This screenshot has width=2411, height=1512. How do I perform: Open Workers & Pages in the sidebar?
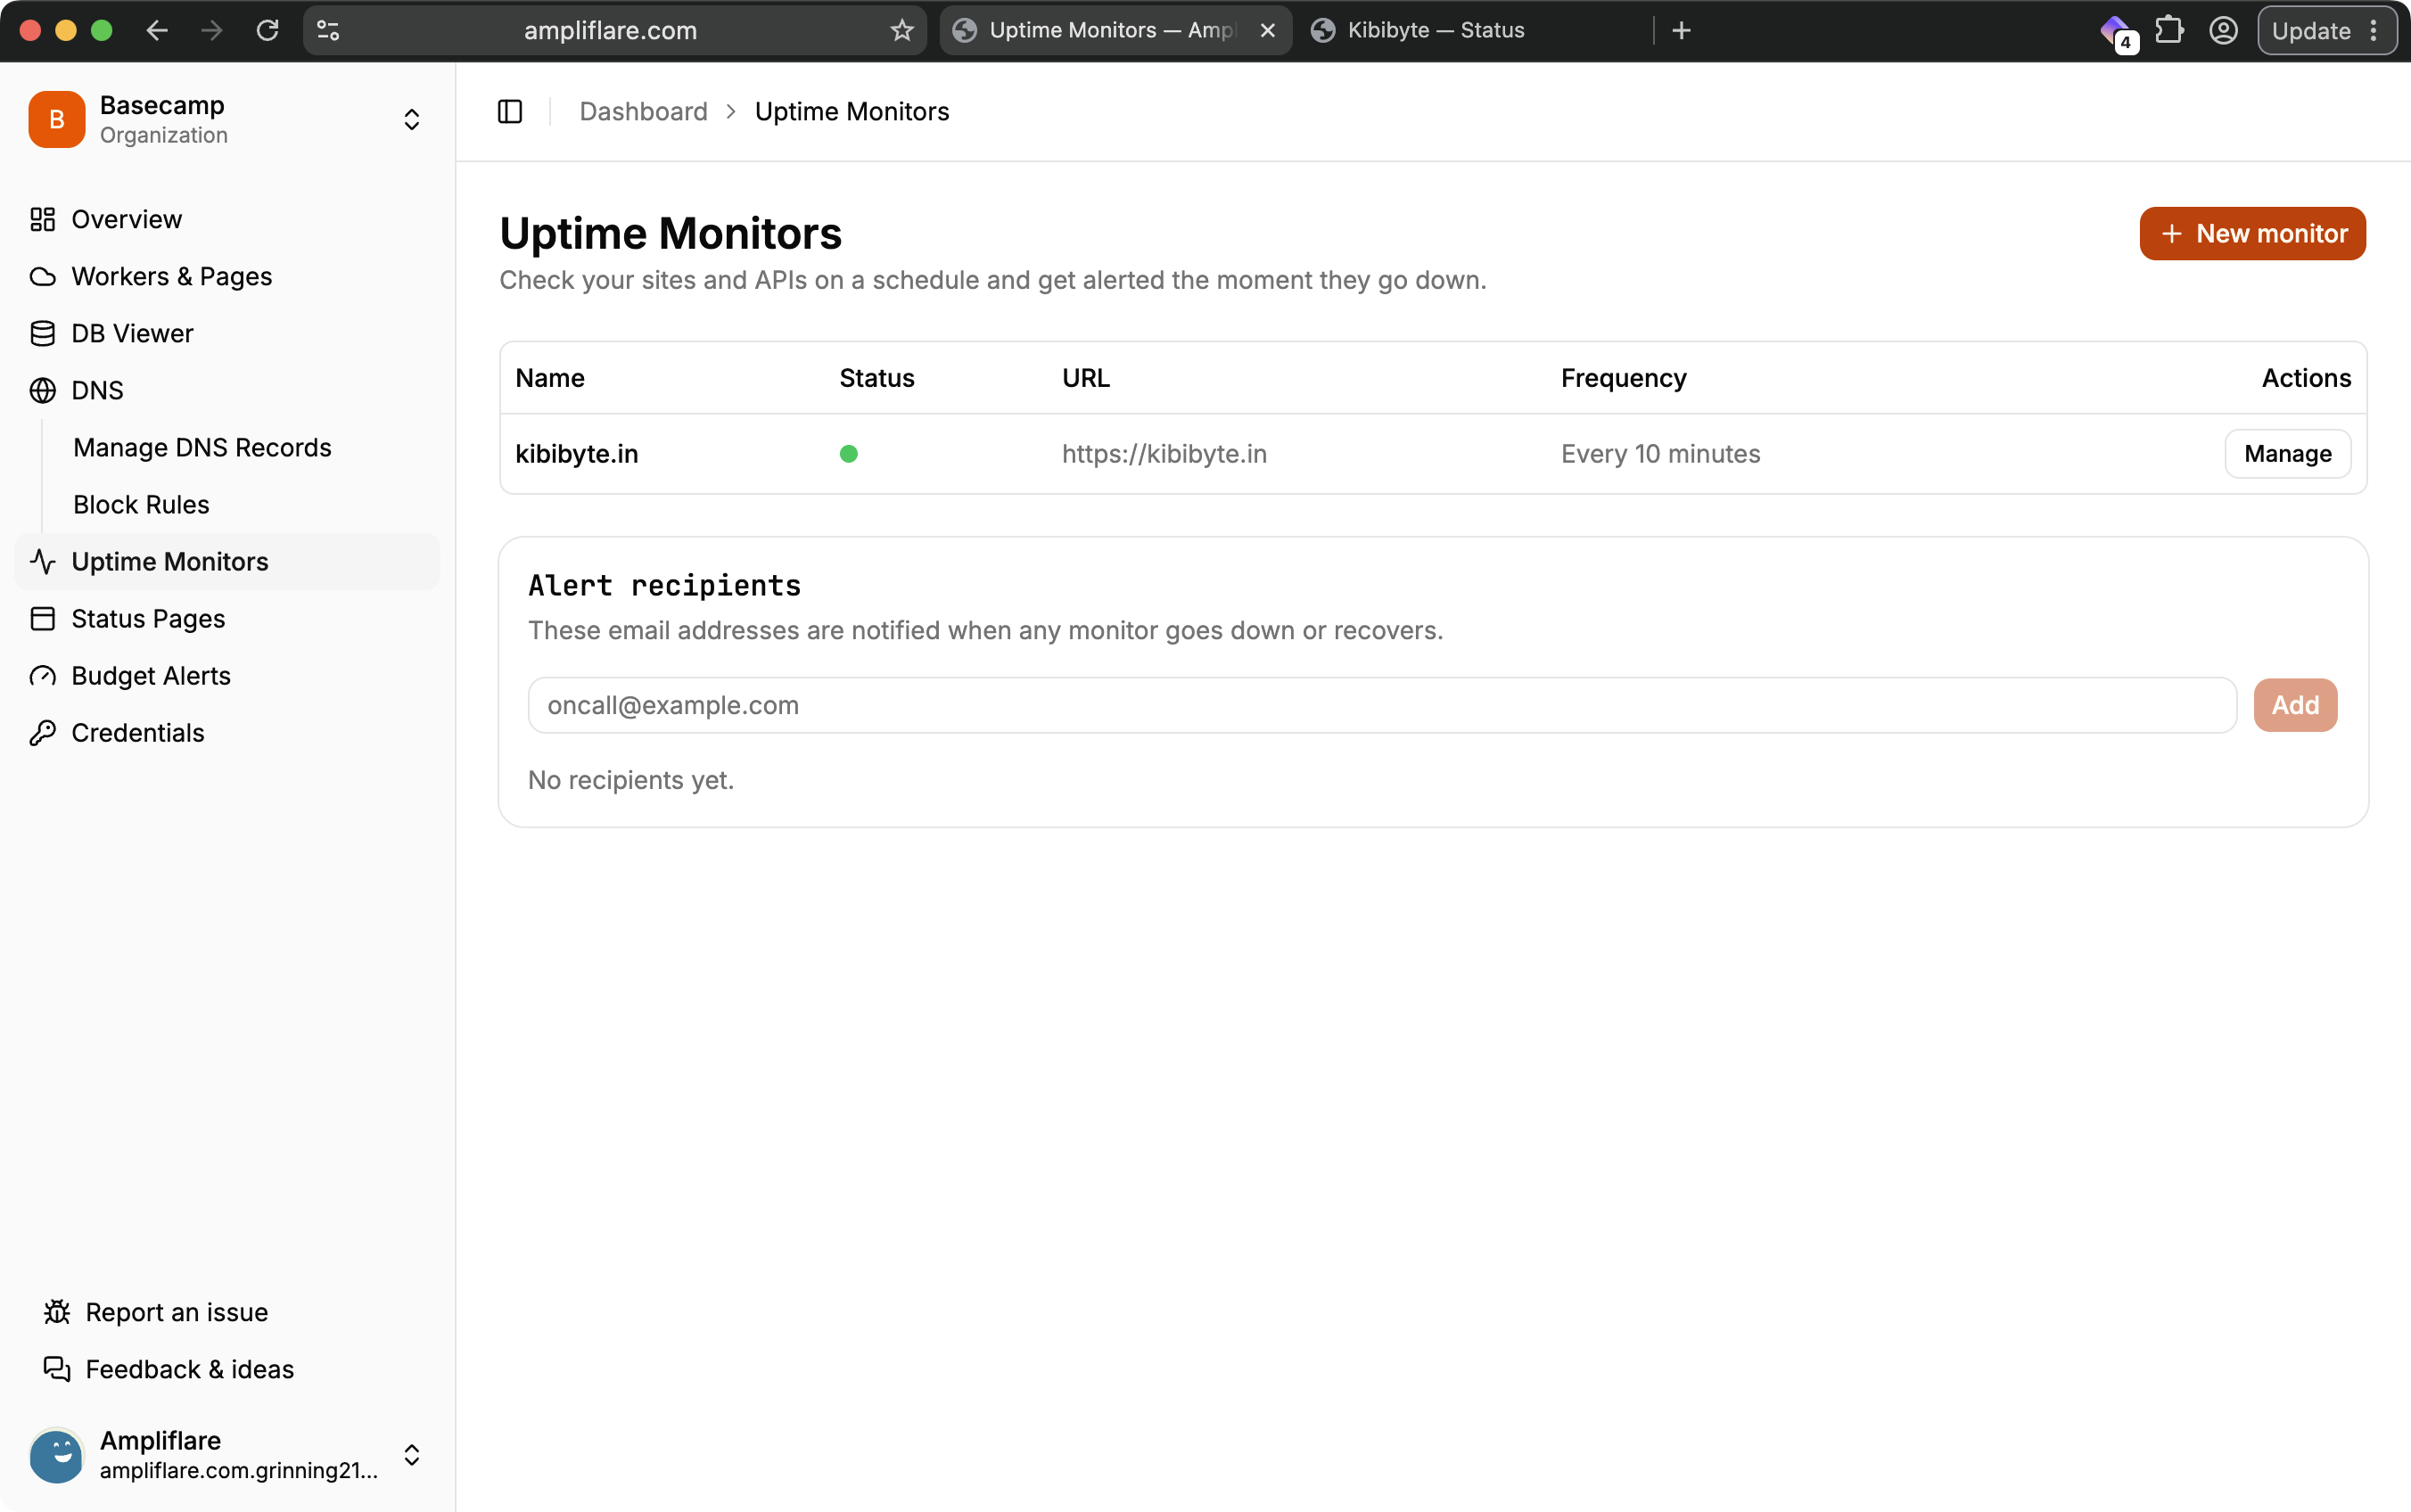pos(227,276)
